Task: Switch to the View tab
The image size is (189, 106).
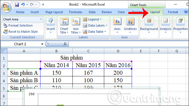Action: point(121,12)
